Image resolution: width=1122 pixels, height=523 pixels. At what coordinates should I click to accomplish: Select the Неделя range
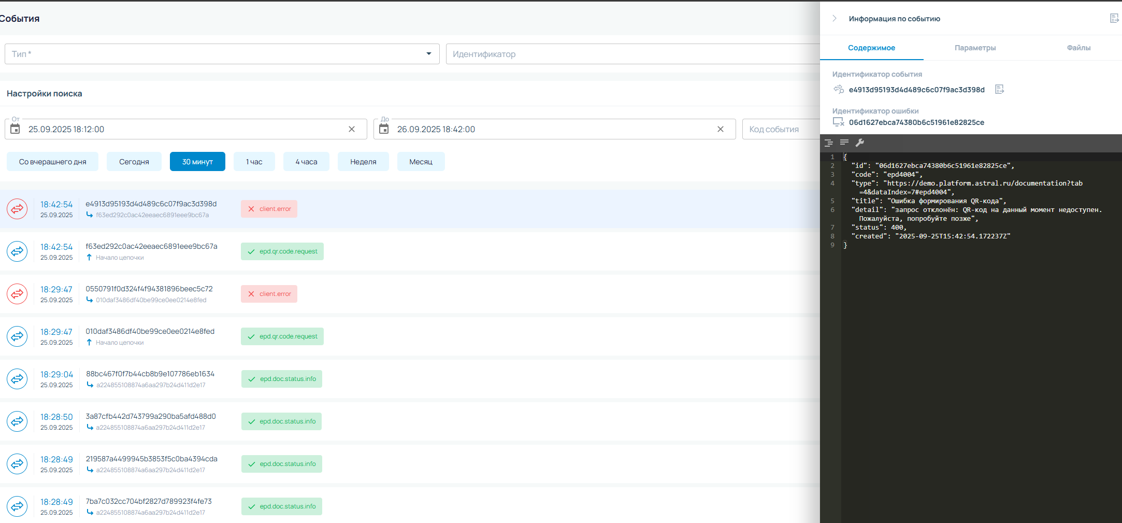tap(363, 162)
